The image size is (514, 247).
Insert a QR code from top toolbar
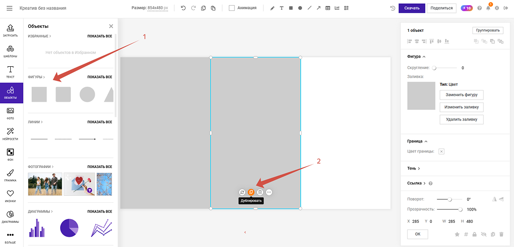346,8
